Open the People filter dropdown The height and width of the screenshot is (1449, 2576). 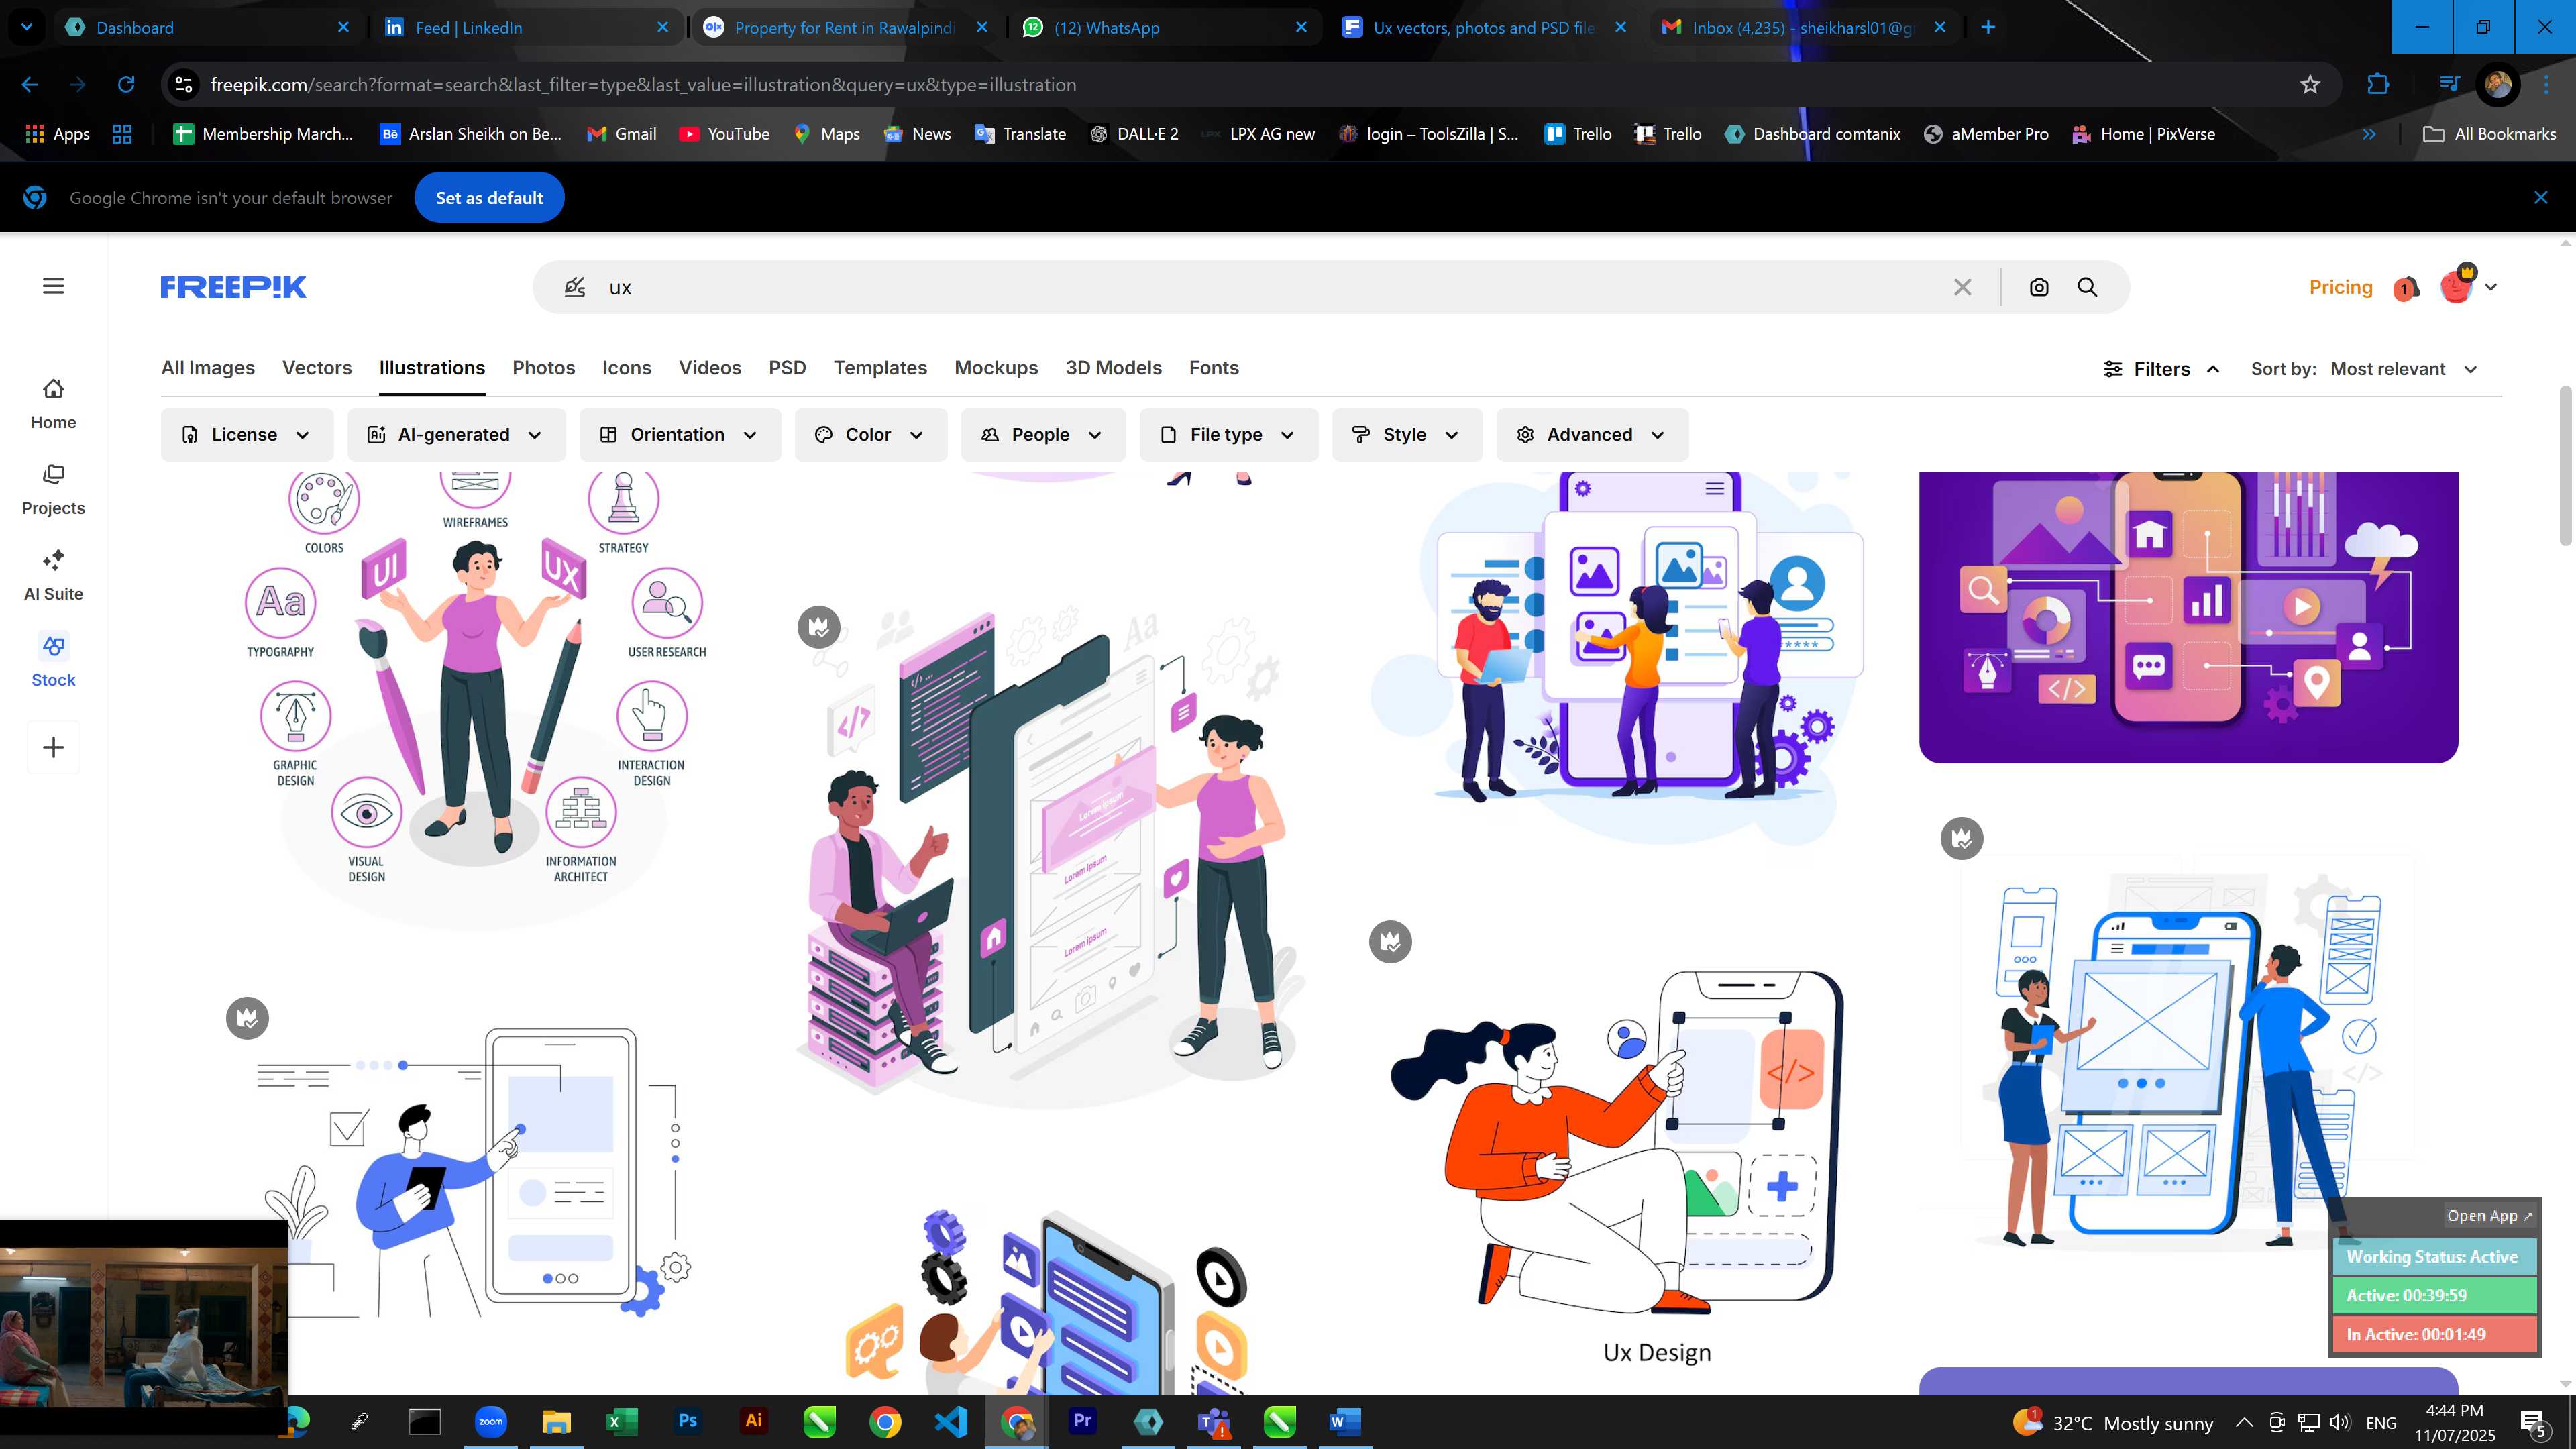point(1043,435)
